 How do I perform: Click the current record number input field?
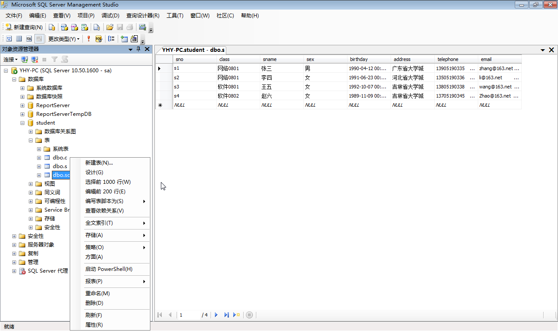point(189,315)
